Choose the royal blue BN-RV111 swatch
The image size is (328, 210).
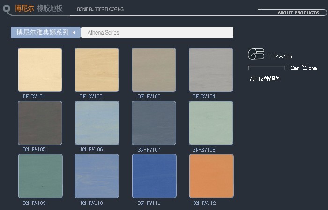pos(154,176)
